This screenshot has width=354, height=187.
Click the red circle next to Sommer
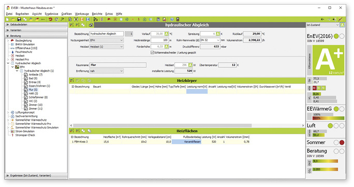[x=342, y=142]
